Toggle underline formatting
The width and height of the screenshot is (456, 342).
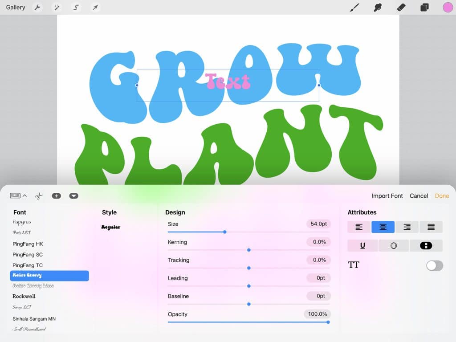362,246
